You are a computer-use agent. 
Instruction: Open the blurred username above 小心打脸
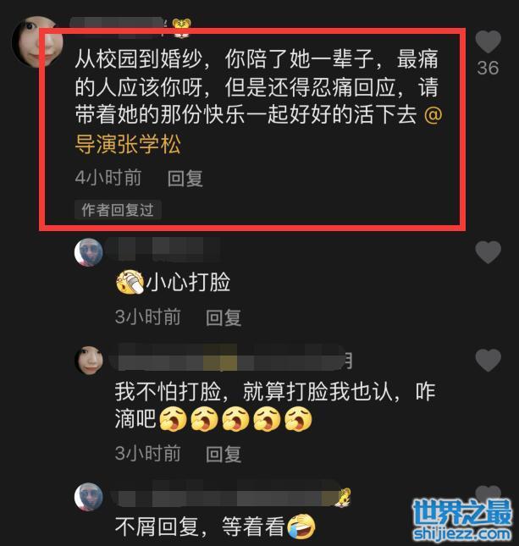click(x=163, y=249)
